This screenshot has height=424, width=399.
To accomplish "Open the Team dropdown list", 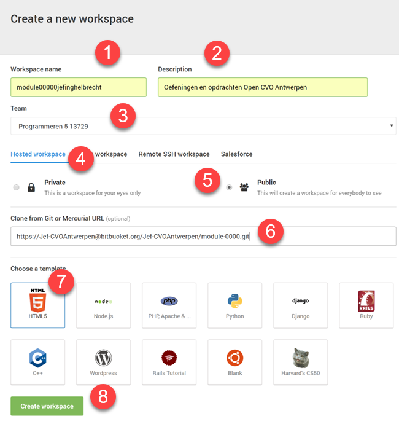I will (x=203, y=126).
